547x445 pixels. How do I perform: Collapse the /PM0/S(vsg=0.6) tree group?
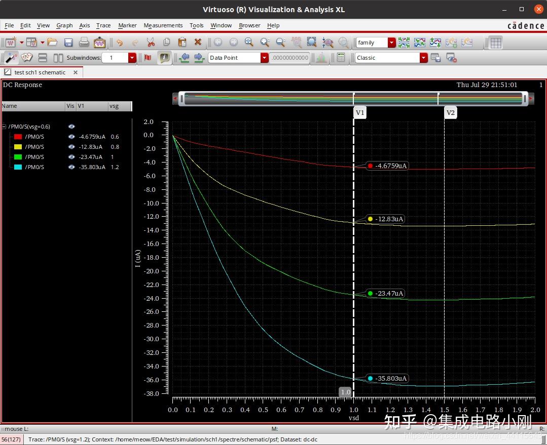[x=4, y=127]
